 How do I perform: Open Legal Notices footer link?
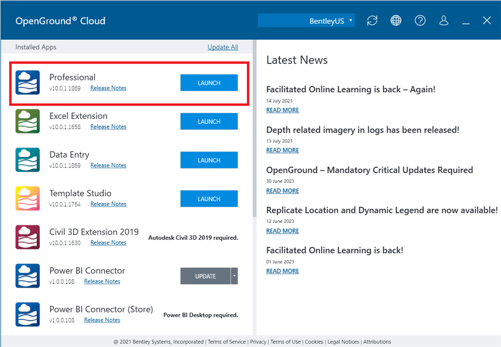pos(343,342)
